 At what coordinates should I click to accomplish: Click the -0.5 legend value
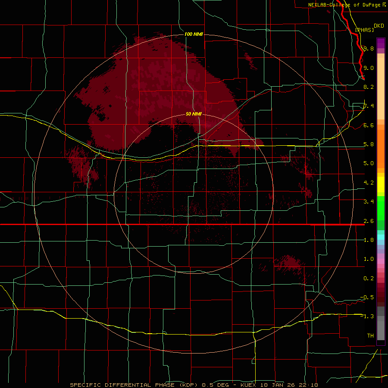[x=367, y=297]
